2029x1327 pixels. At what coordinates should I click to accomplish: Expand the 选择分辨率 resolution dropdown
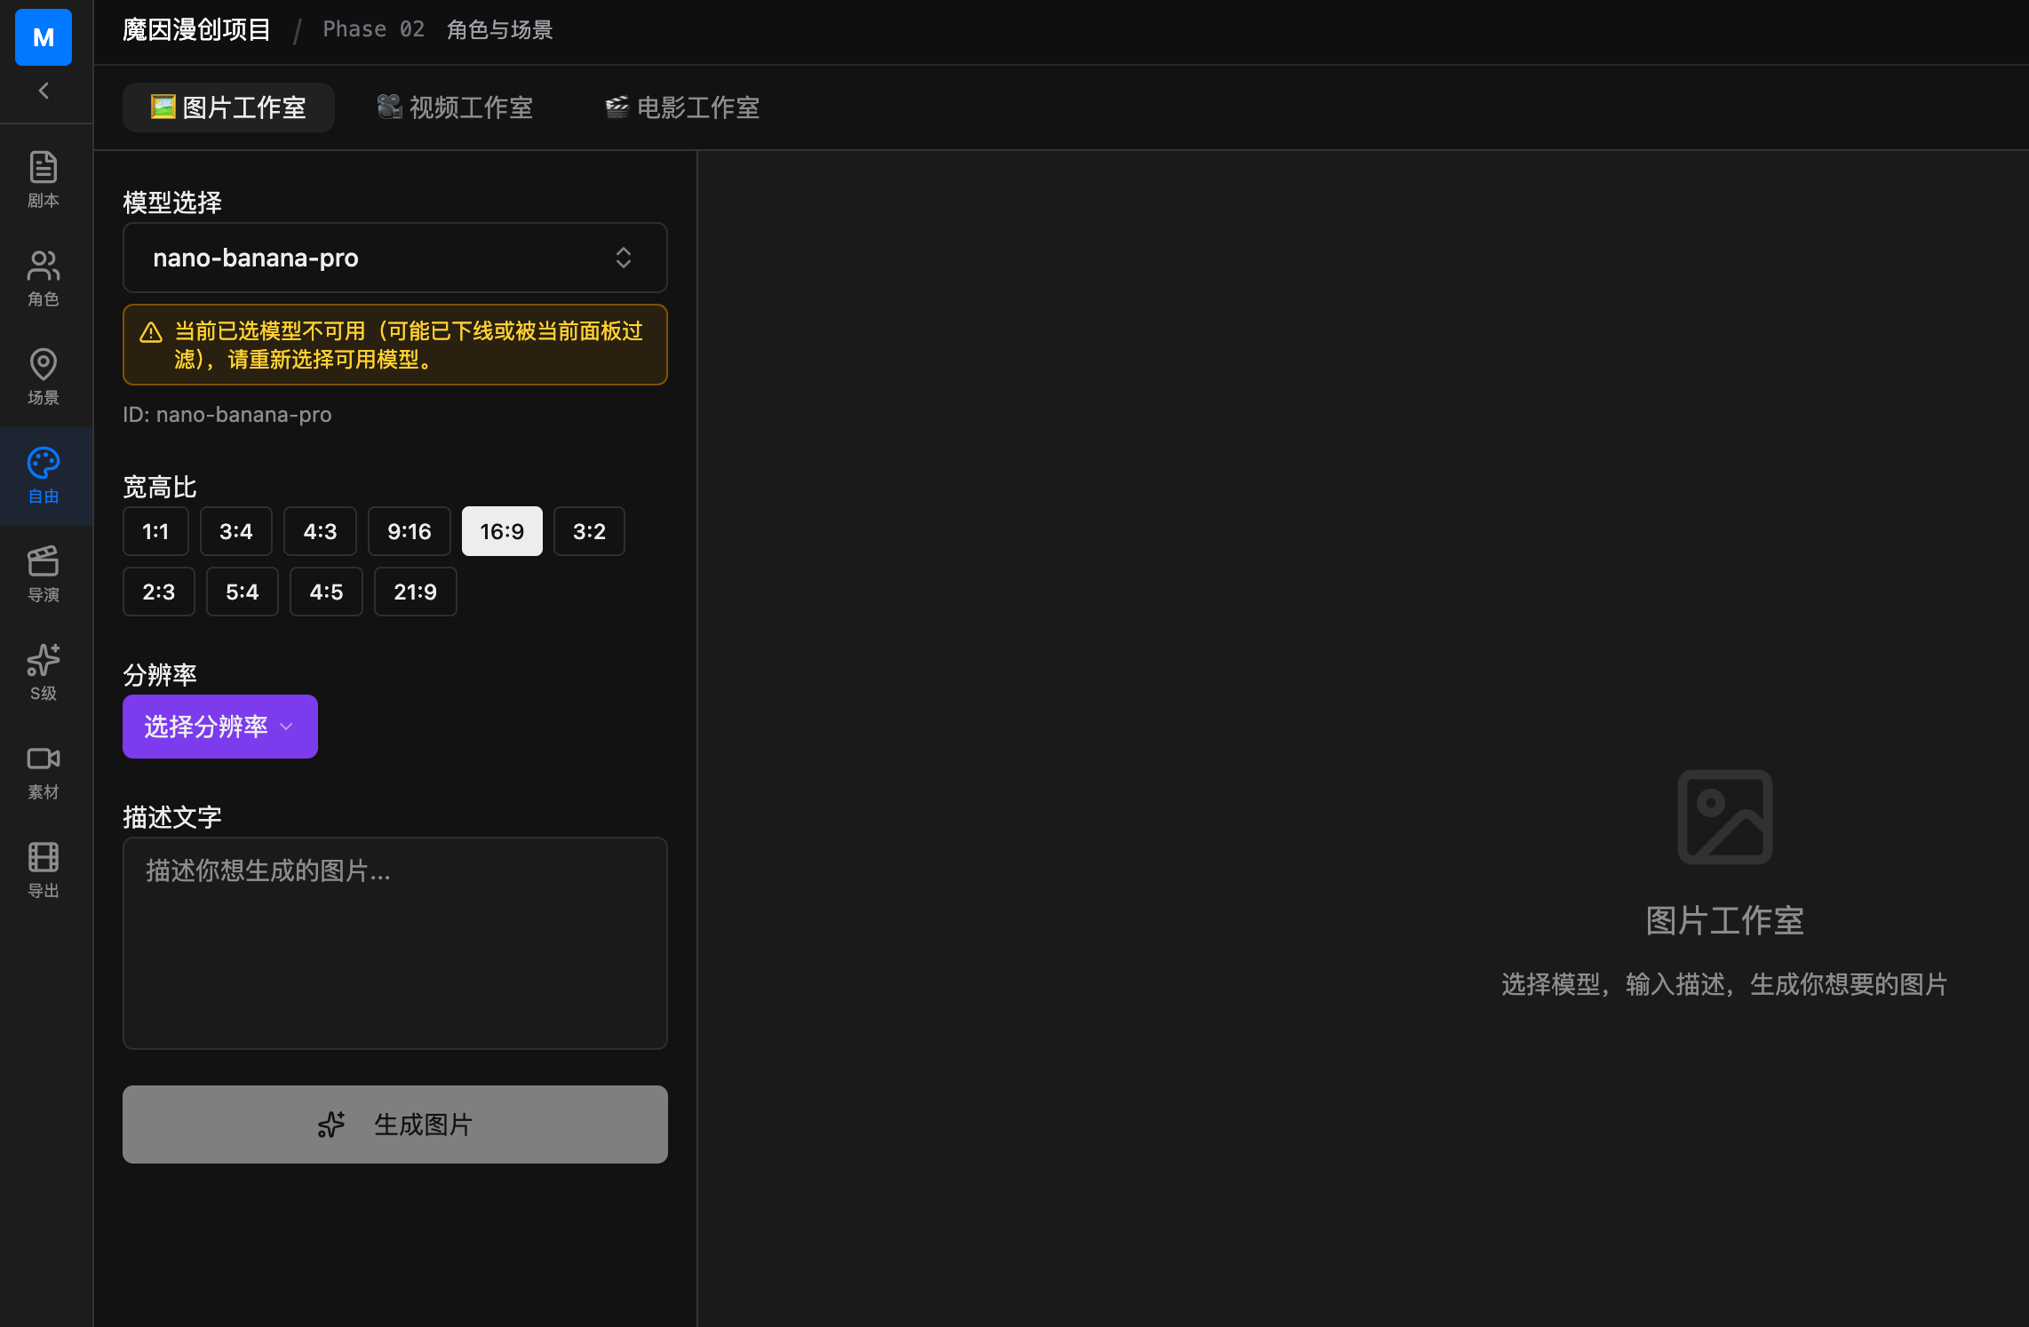click(x=219, y=727)
